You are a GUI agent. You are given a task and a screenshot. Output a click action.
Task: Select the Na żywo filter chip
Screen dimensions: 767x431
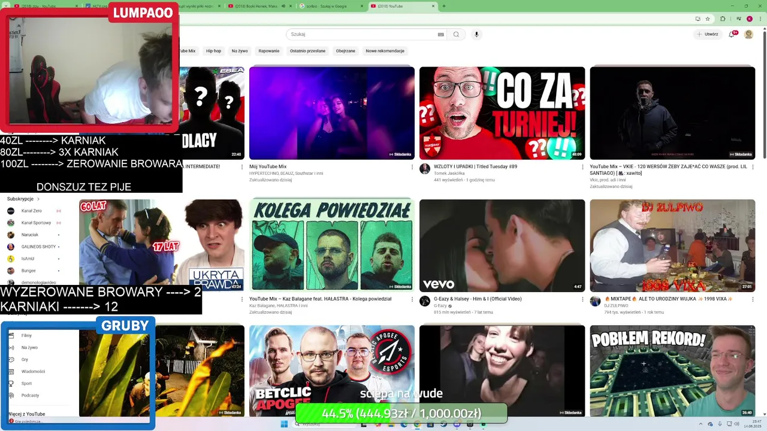click(240, 51)
